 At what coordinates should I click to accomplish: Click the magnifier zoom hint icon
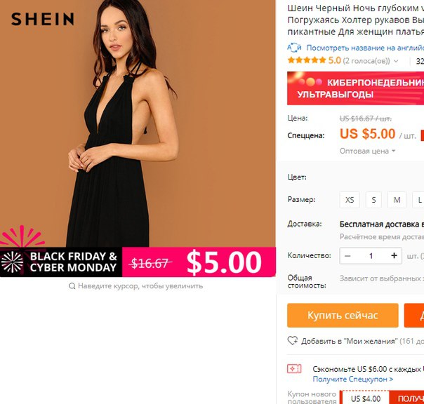(72, 286)
